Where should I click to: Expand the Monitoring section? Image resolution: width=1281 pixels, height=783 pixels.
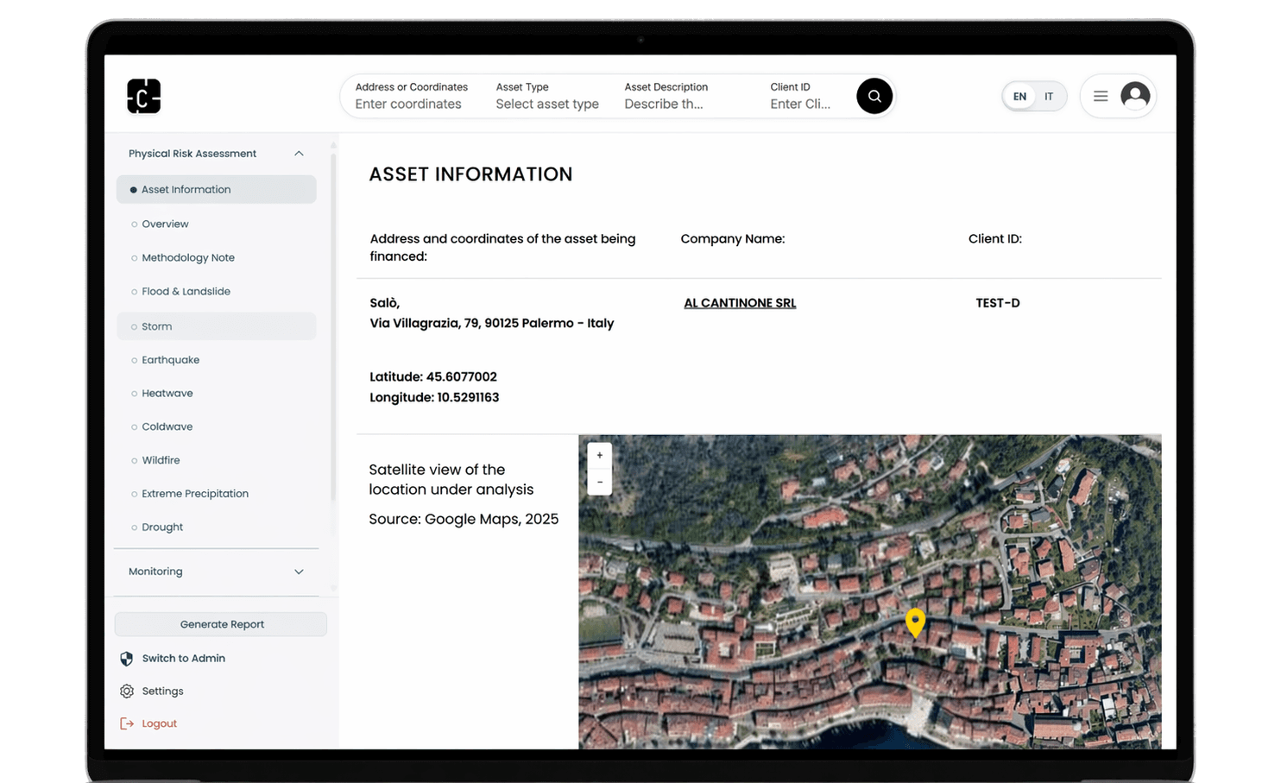(299, 571)
